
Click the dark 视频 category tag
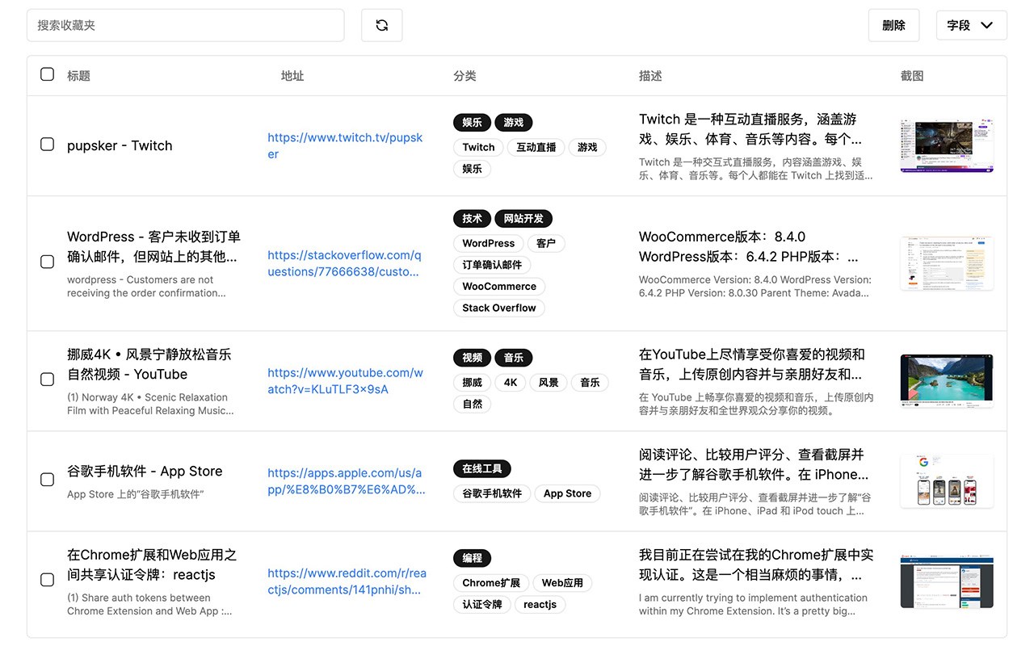(x=472, y=358)
